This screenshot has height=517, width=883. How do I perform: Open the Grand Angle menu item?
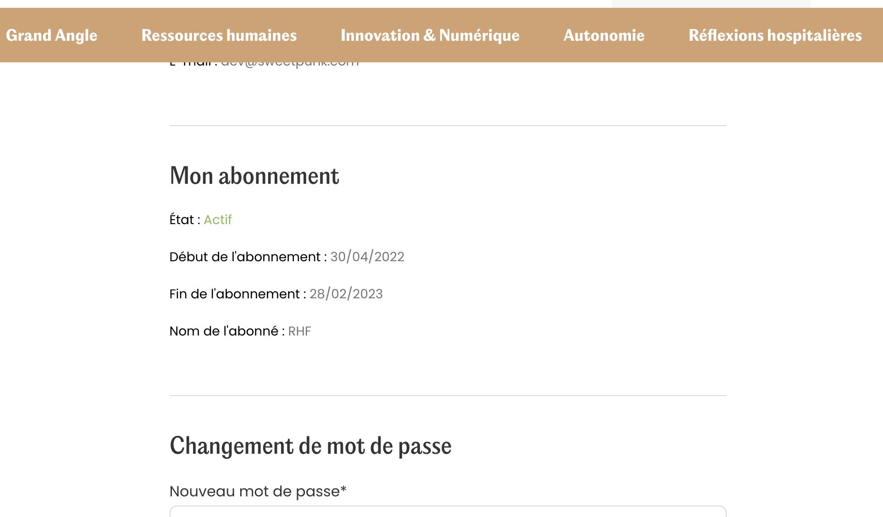pos(51,35)
